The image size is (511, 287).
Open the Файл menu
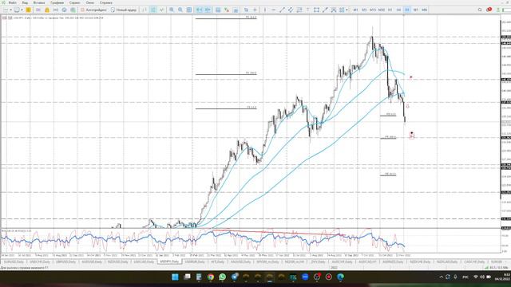pyautogui.click(x=13, y=2)
